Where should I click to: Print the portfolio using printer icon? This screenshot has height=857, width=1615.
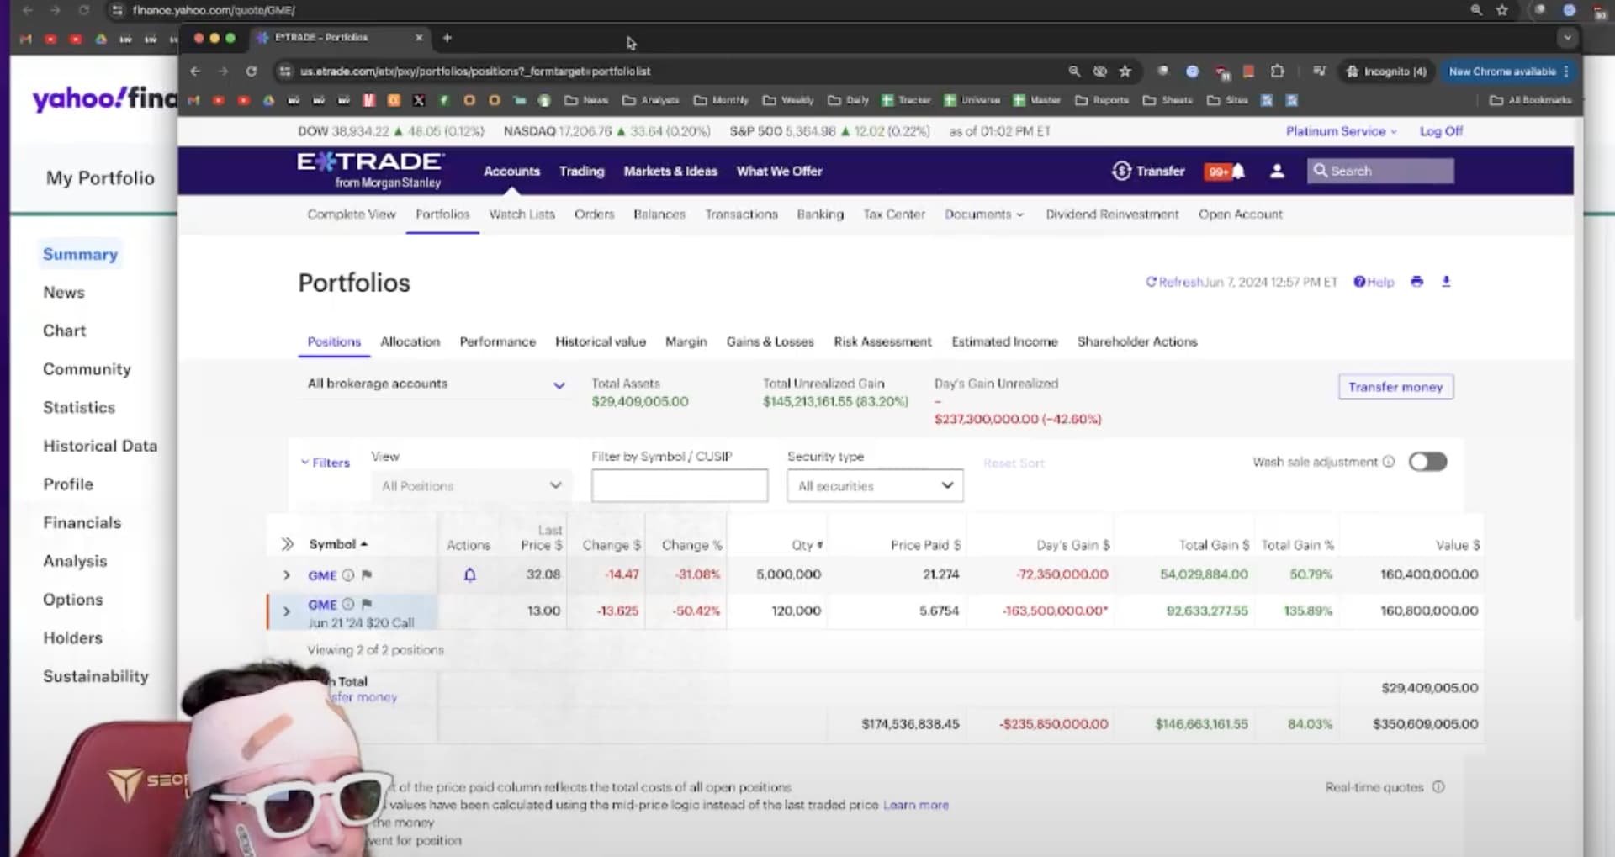1416,282
